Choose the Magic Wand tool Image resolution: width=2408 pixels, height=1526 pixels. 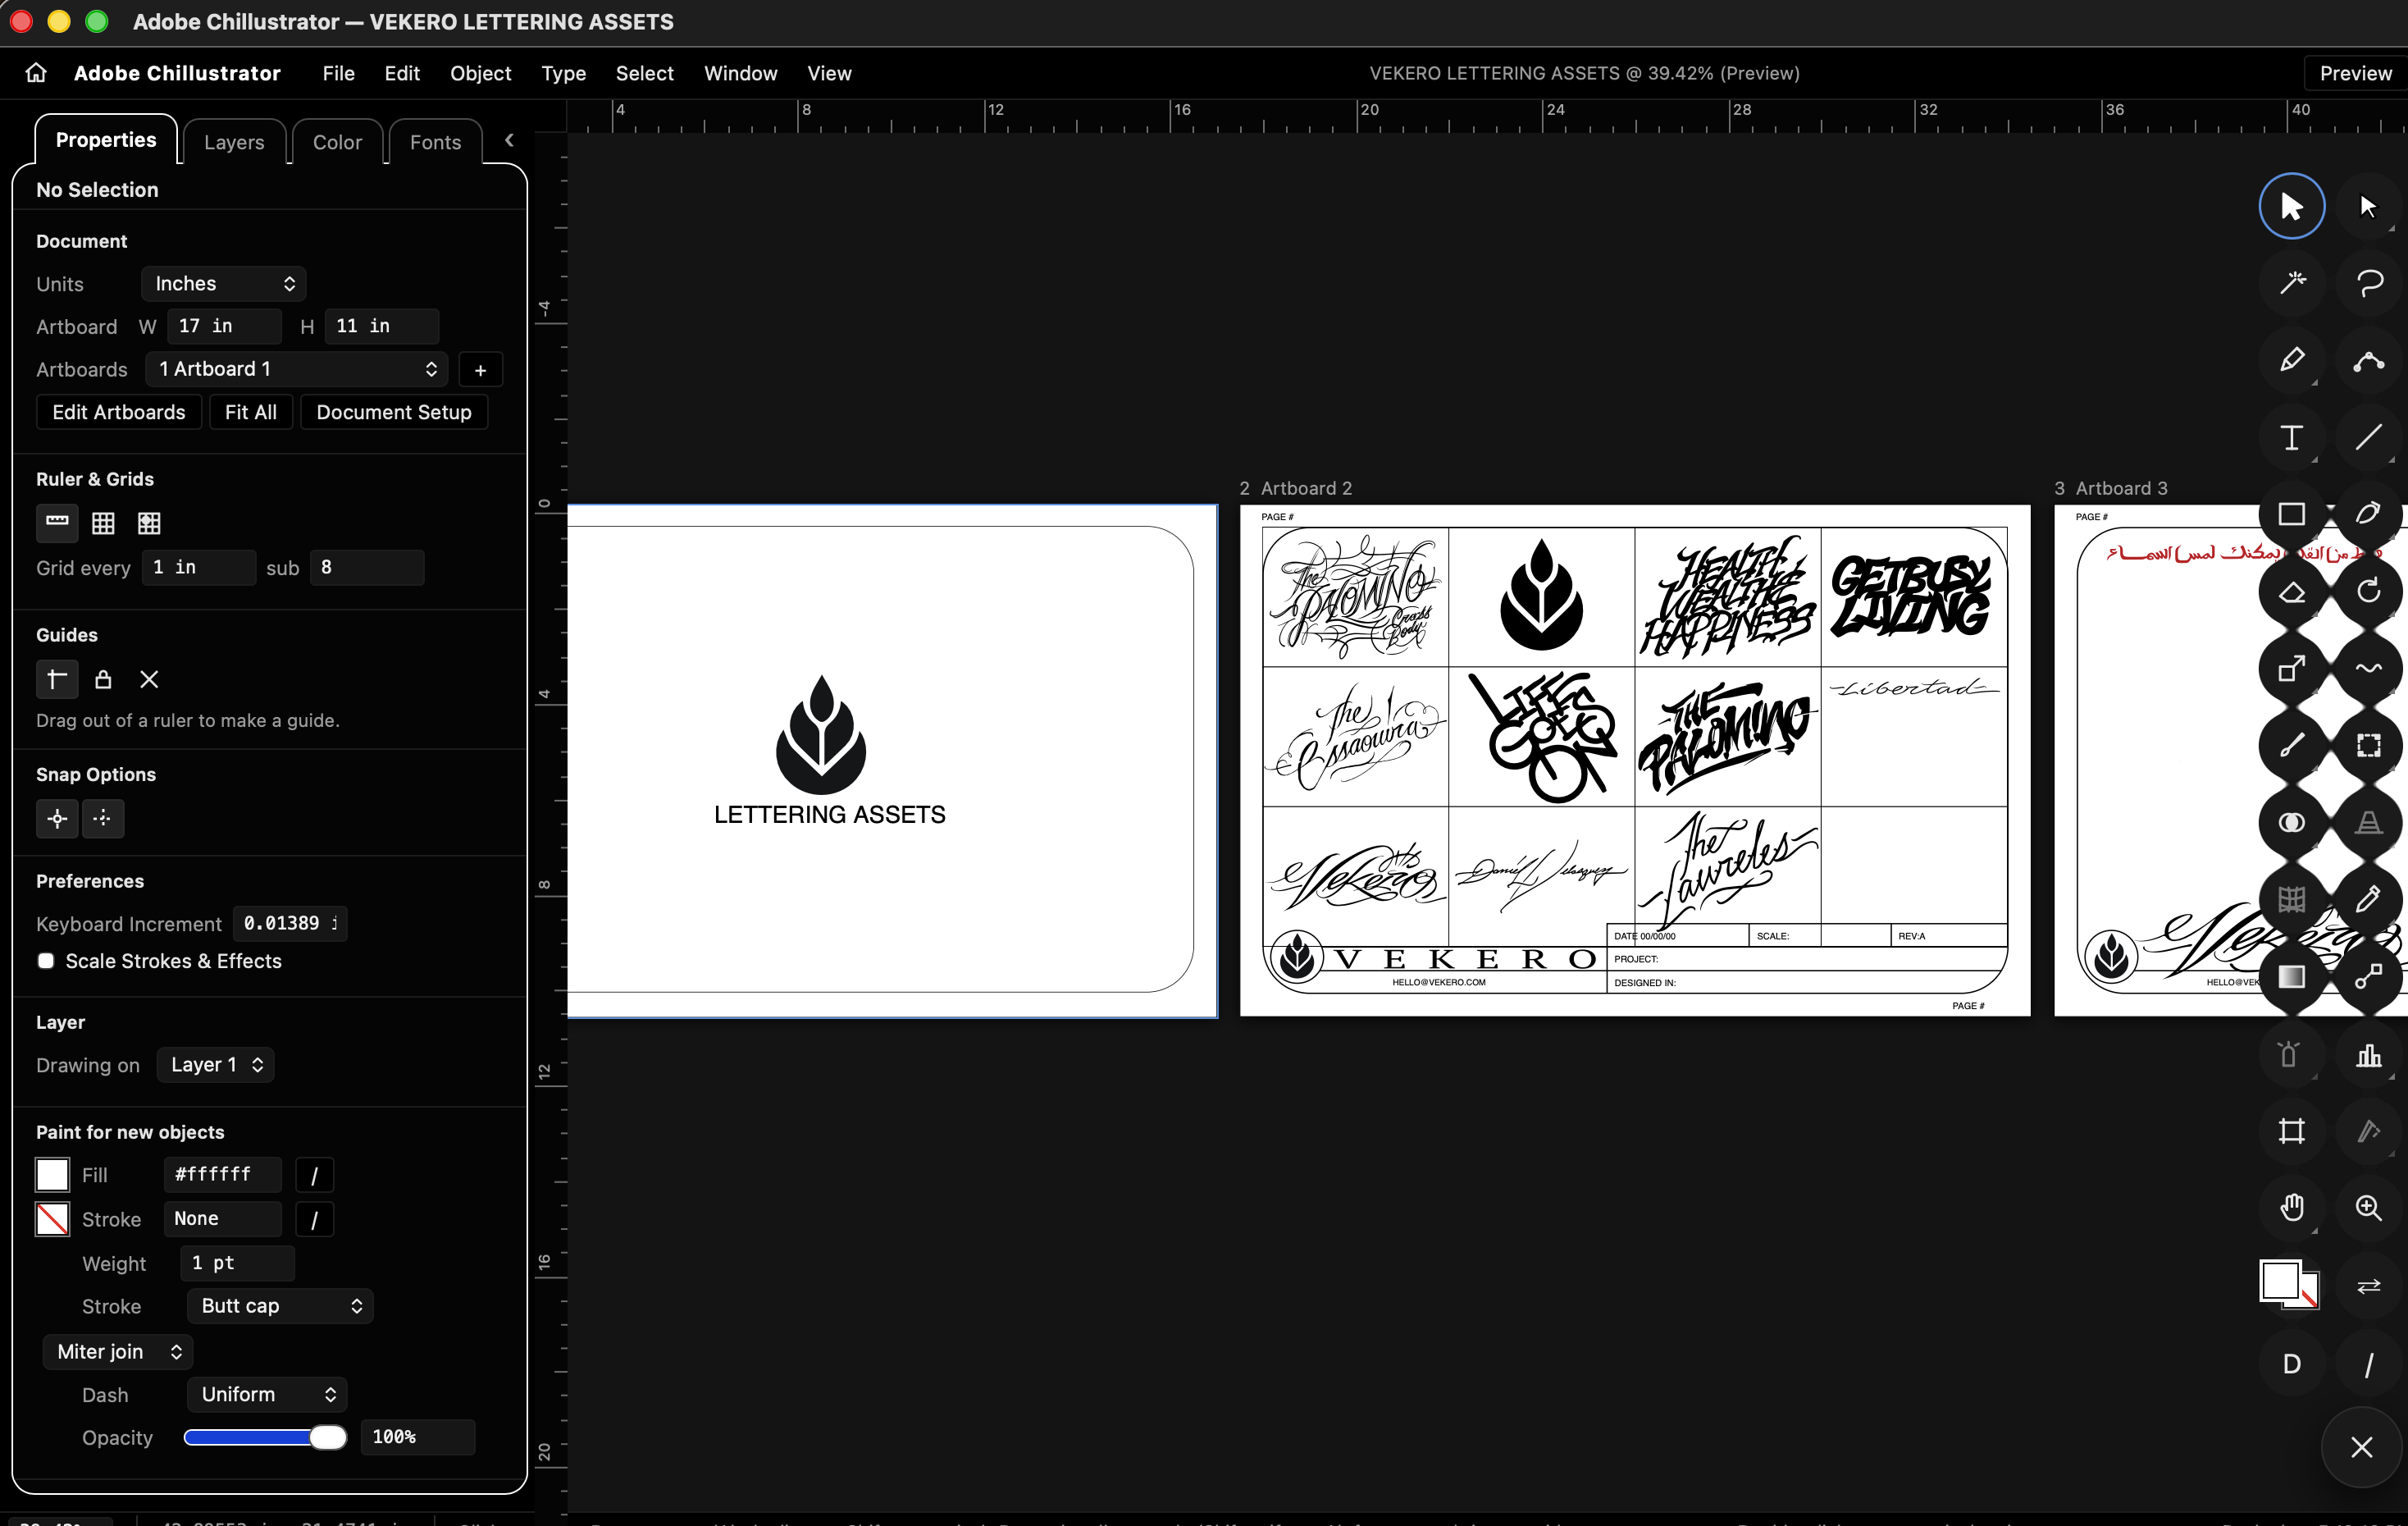2291,283
